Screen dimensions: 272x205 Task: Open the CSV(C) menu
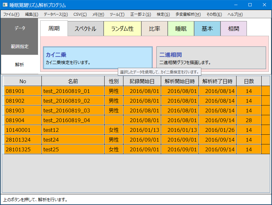click(80, 14)
